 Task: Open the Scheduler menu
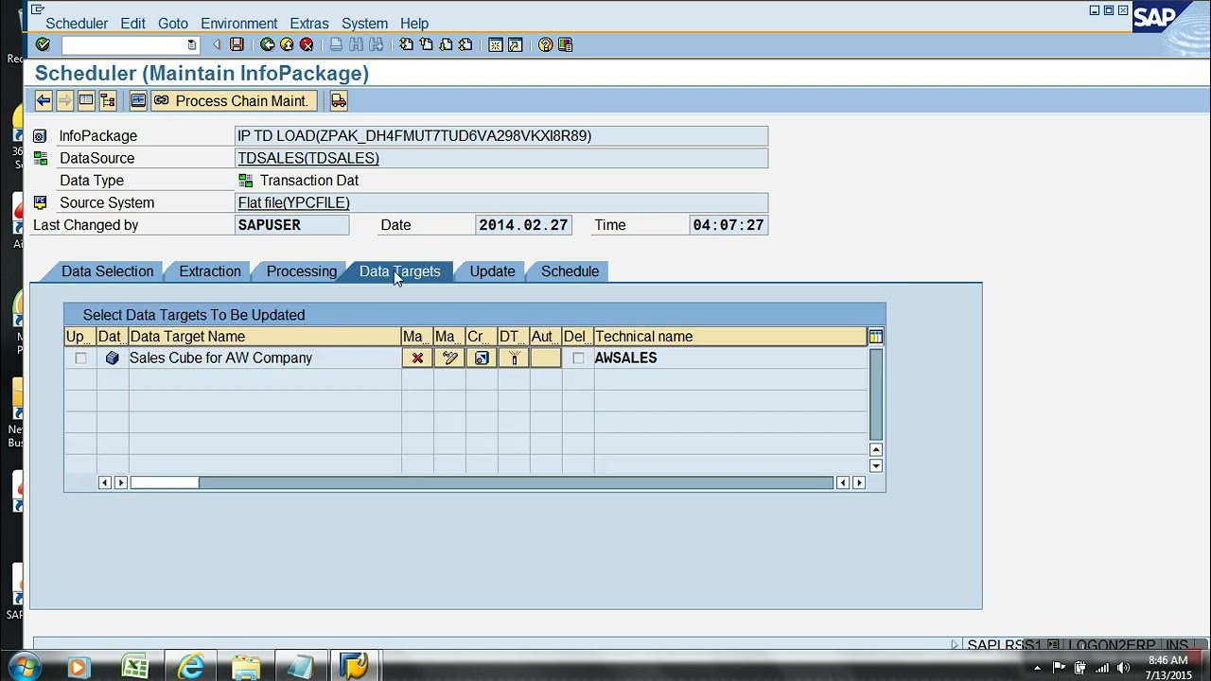pyautogui.click(x=77, y=24)
